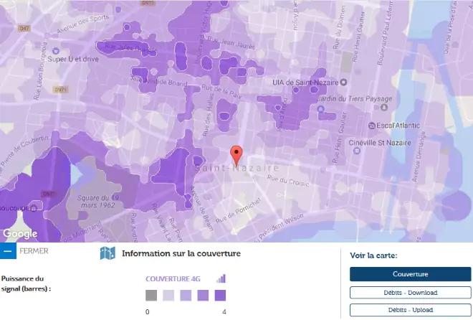Collapse the panel with the minus button
473x320 pixels.
[x=8, y=251]
